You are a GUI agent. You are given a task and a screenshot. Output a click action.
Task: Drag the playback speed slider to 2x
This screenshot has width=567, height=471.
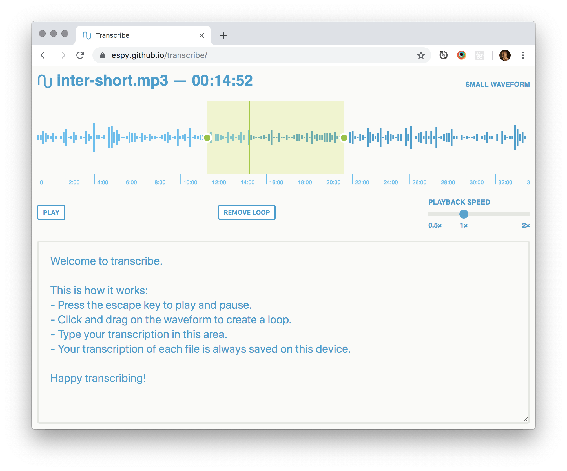point(528,215)
